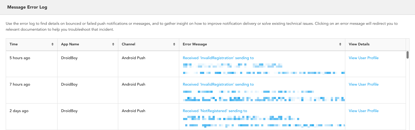The width and height of the screenshot is (415, 130).
Task: Open first 'InvalidRegistration' error message link
Action: pyautogui.click(x=218, y=58)
